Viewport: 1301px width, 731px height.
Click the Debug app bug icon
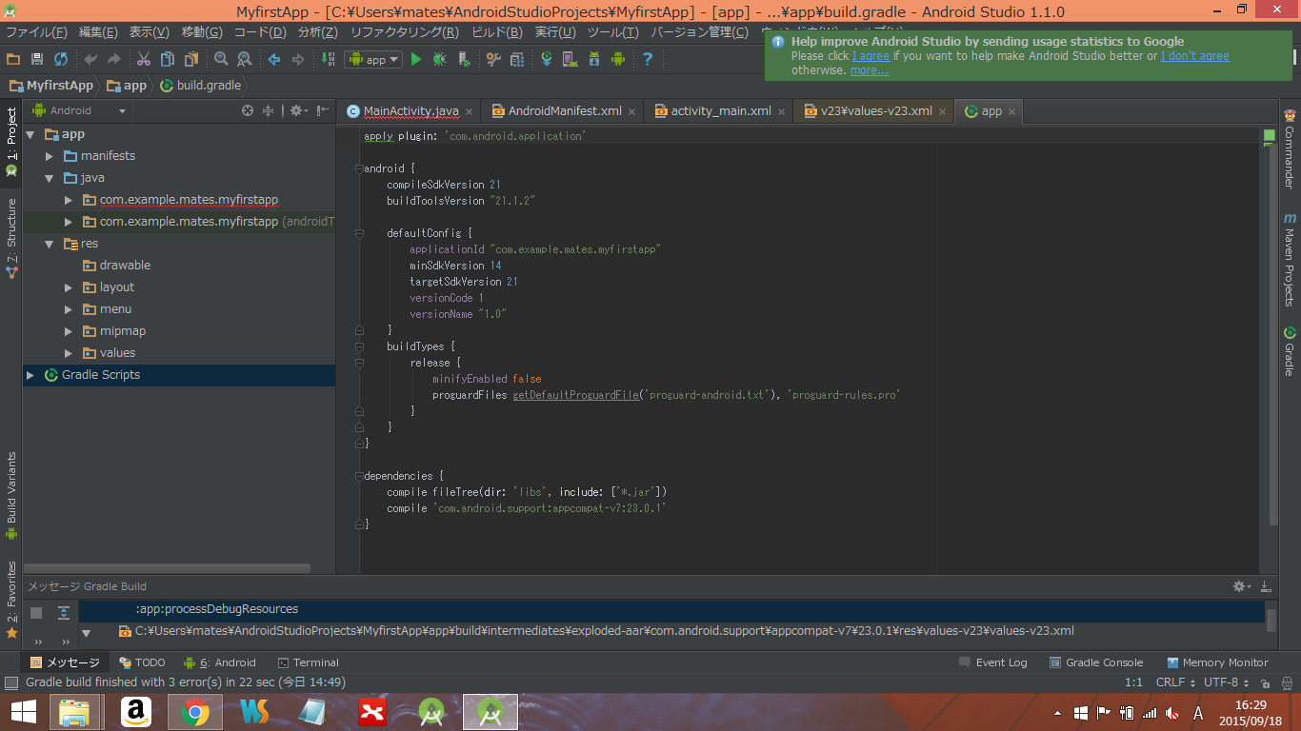pos(439,59)
